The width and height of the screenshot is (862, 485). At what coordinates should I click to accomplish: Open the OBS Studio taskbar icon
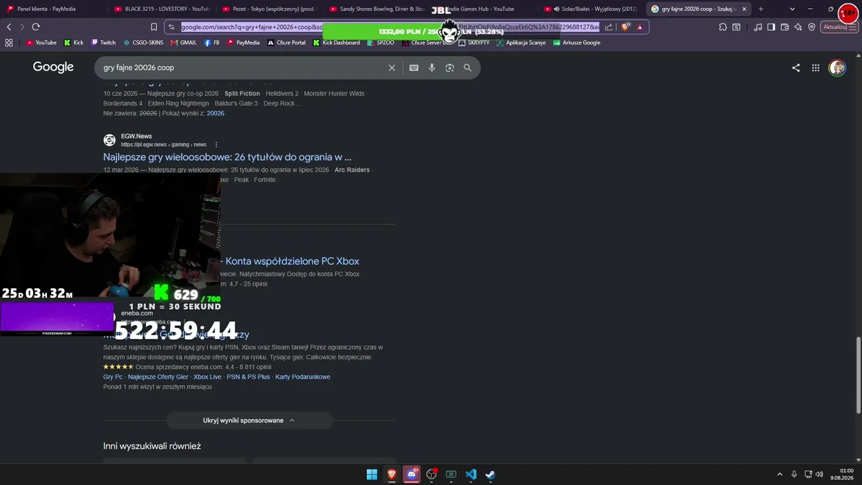(x=431, y=474)
